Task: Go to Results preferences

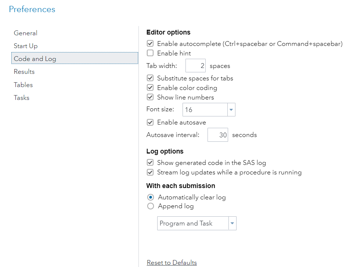Action: [x=24, y=72]
